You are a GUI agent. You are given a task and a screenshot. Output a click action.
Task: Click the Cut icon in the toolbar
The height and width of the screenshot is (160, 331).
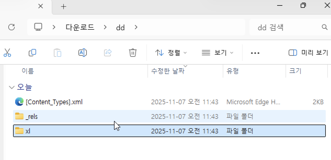(x=7, y=53)
